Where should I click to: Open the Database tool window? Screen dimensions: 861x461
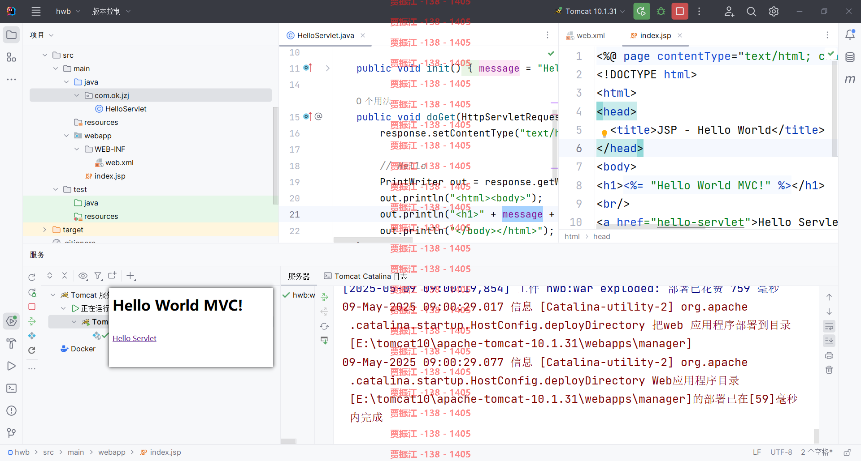click(850, 57)
